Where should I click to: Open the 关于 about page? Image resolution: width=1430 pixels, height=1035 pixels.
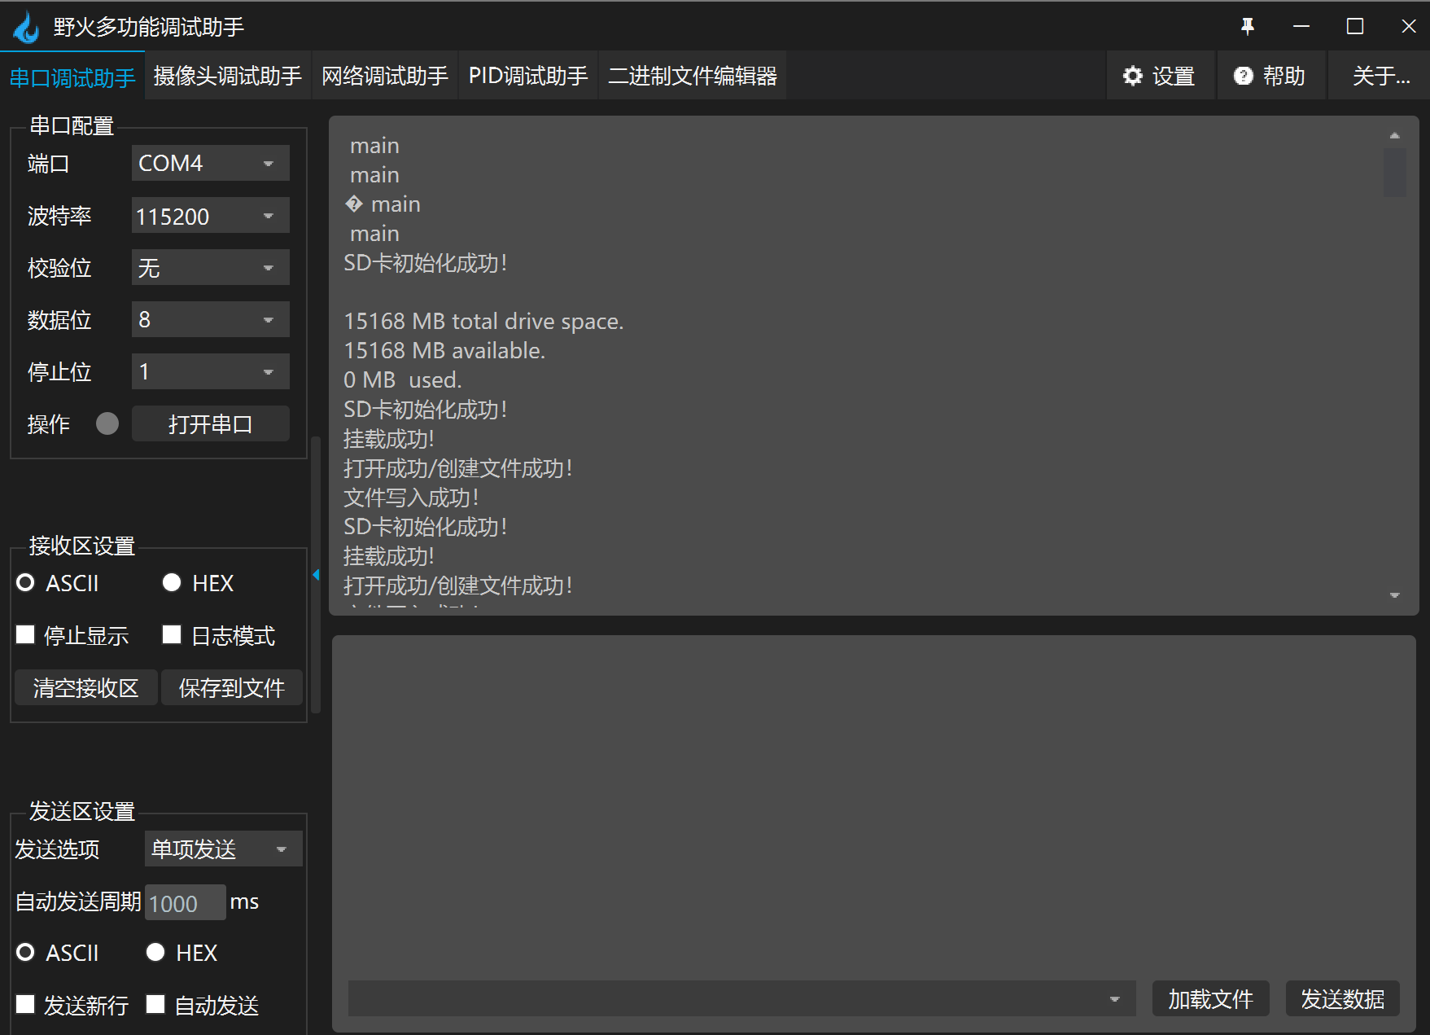tap(1379, 75)
